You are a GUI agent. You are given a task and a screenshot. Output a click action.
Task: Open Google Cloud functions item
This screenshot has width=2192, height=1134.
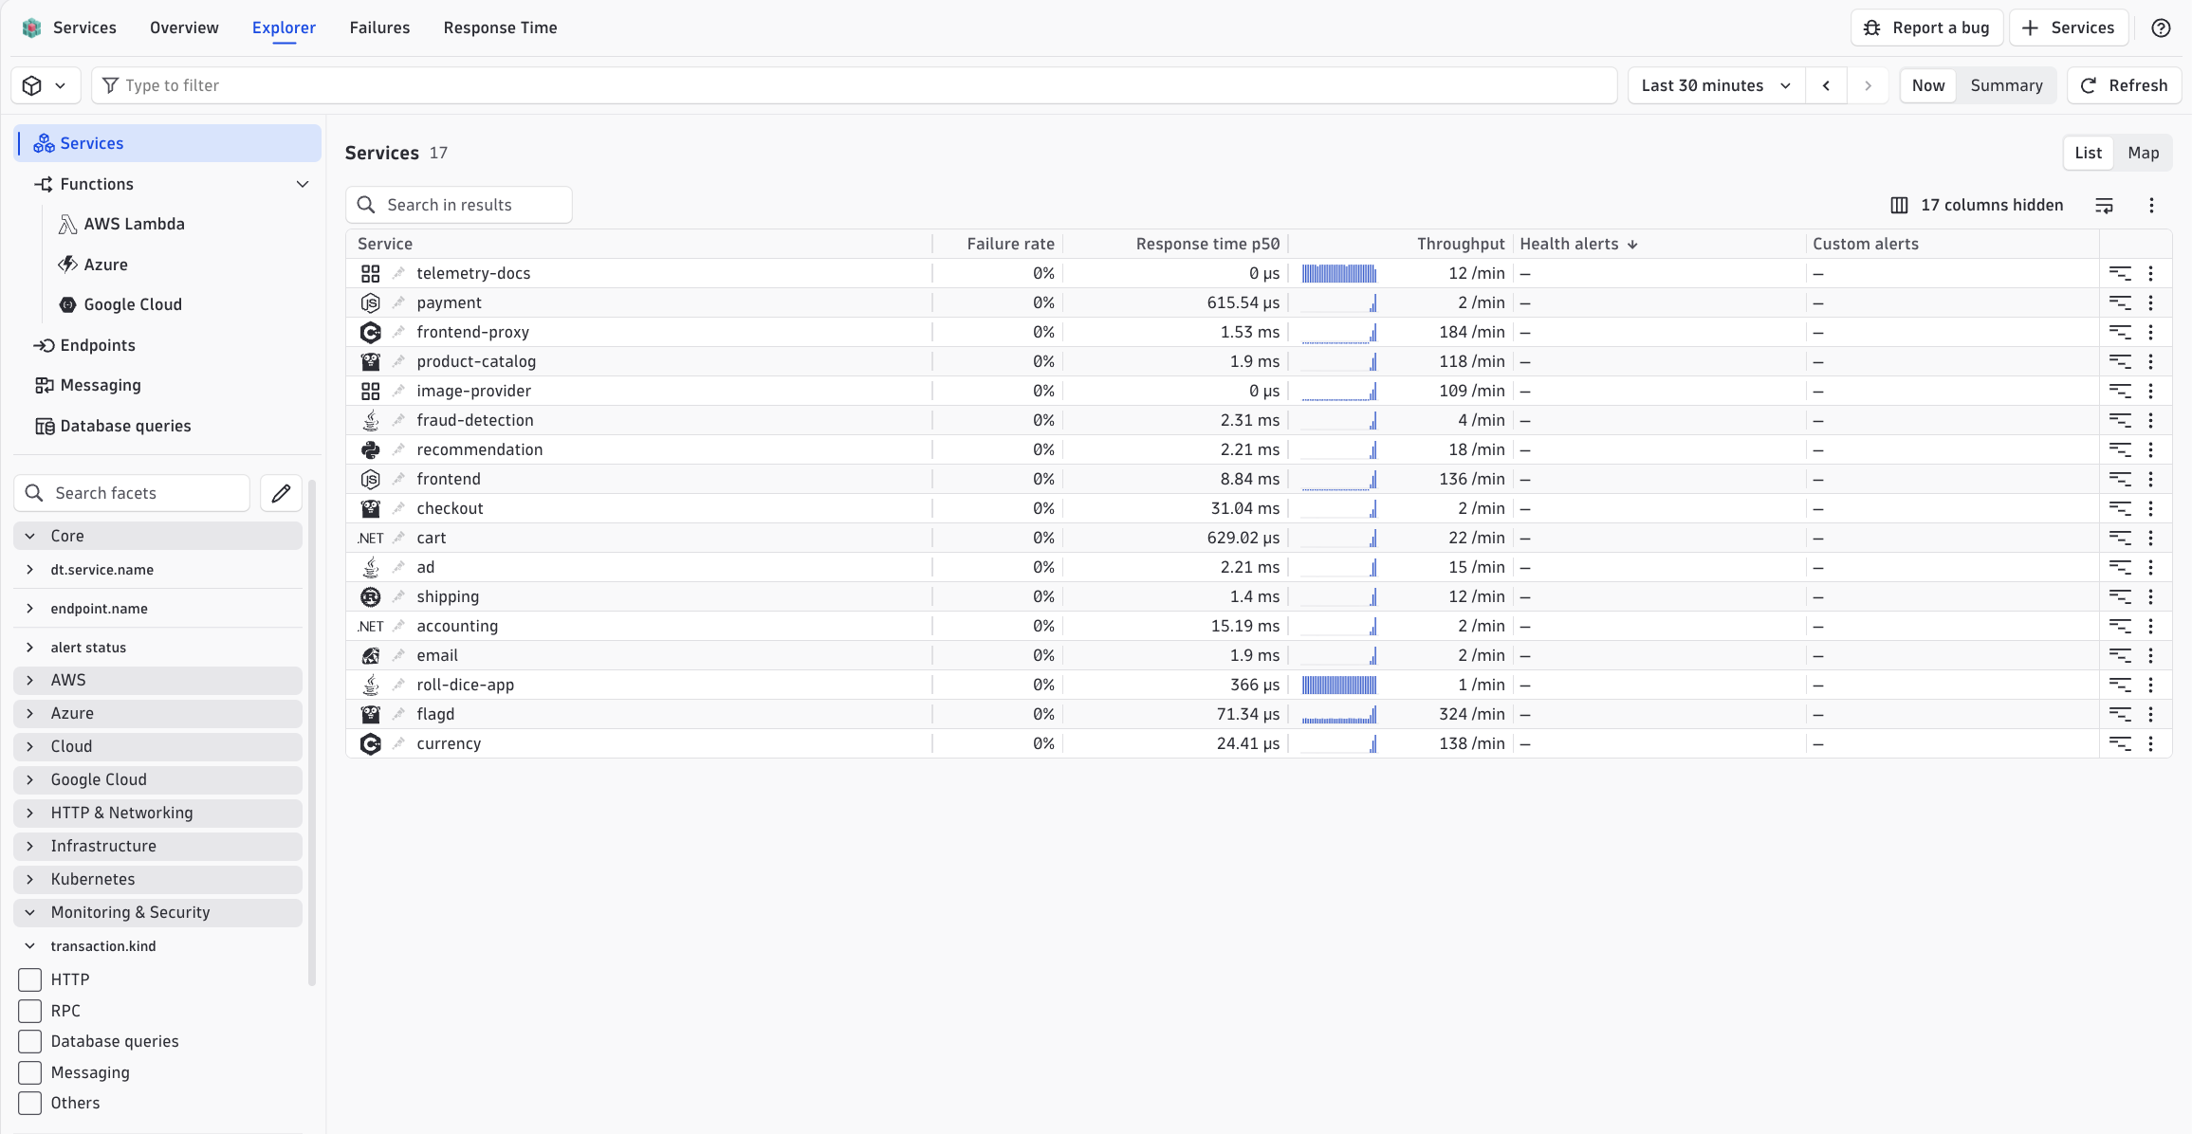tap(132, 304)
